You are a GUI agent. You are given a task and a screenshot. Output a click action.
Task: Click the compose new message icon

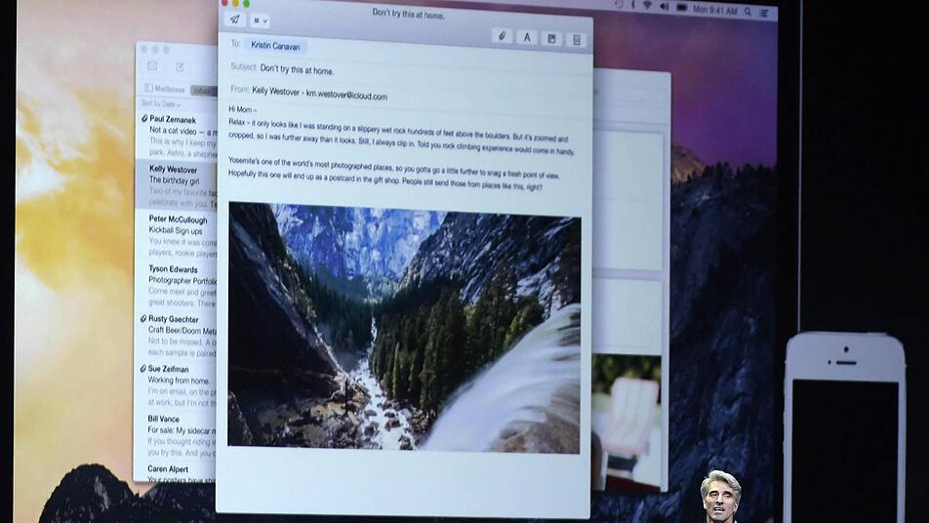click(x=180, y=67)
